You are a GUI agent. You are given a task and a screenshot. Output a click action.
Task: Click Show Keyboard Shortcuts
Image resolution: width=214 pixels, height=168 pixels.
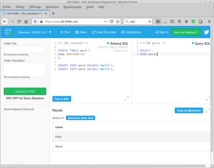[x=19, y=109]
